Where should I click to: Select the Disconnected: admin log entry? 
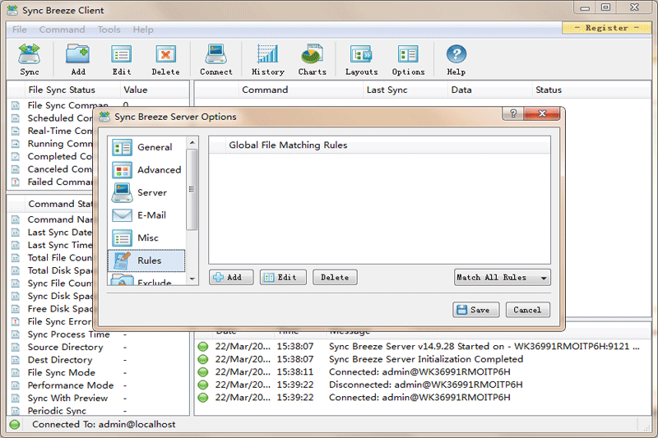pyautogui.click(x=423, y=385)
